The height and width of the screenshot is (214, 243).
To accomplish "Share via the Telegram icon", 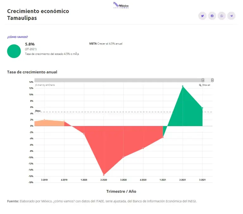I will click(232, 16).
